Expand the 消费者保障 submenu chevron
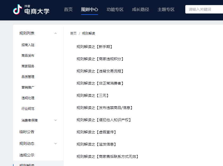This screenshot has width=223, height=166. 56,120
